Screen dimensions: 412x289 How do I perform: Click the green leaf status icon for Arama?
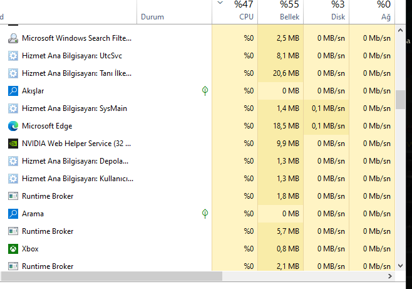tap(205, 214)
